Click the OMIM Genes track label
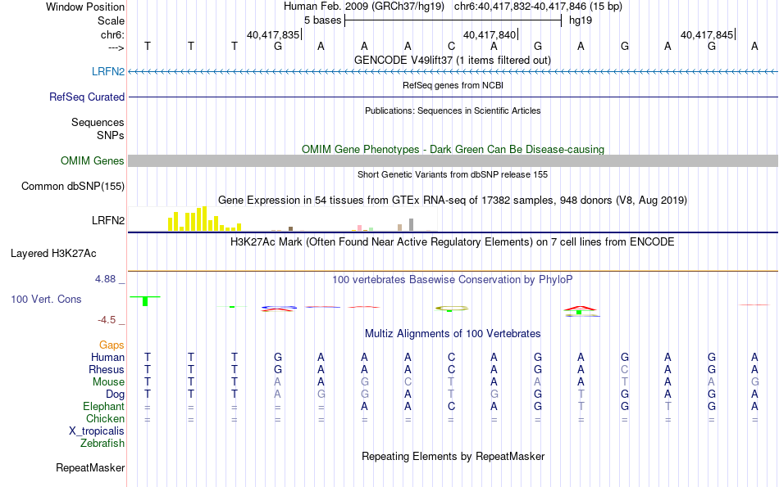The width and height of the screenshot is (779, 487). coord(92,160)
